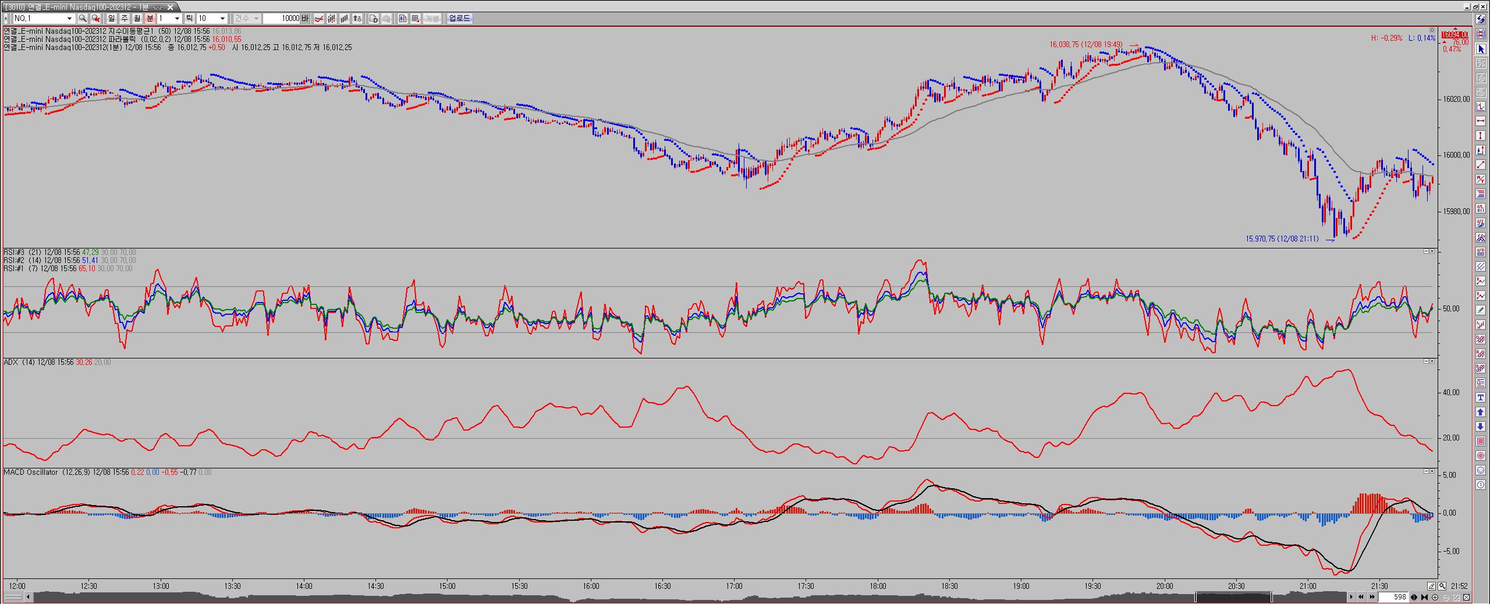
Task: Click the chart magnifier icon near time axis
Action: (1442, 586)
